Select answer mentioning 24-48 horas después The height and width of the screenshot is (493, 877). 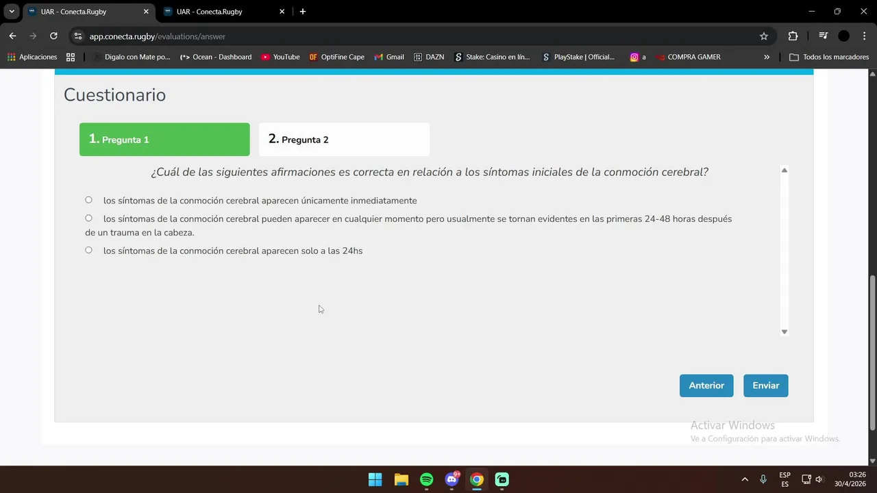[88, 218]
